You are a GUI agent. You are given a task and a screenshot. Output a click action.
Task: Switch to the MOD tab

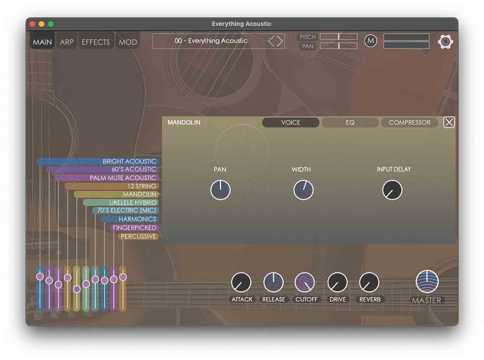[128, 42]
